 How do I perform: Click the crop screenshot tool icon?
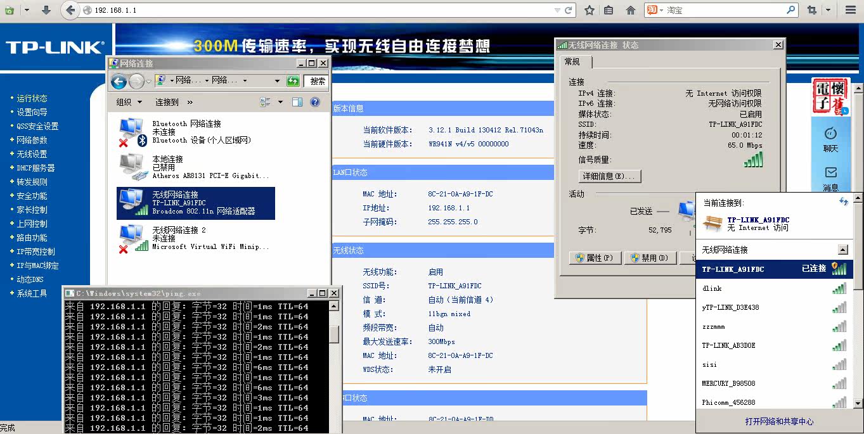pyautogui.click(x=811, y=10)
